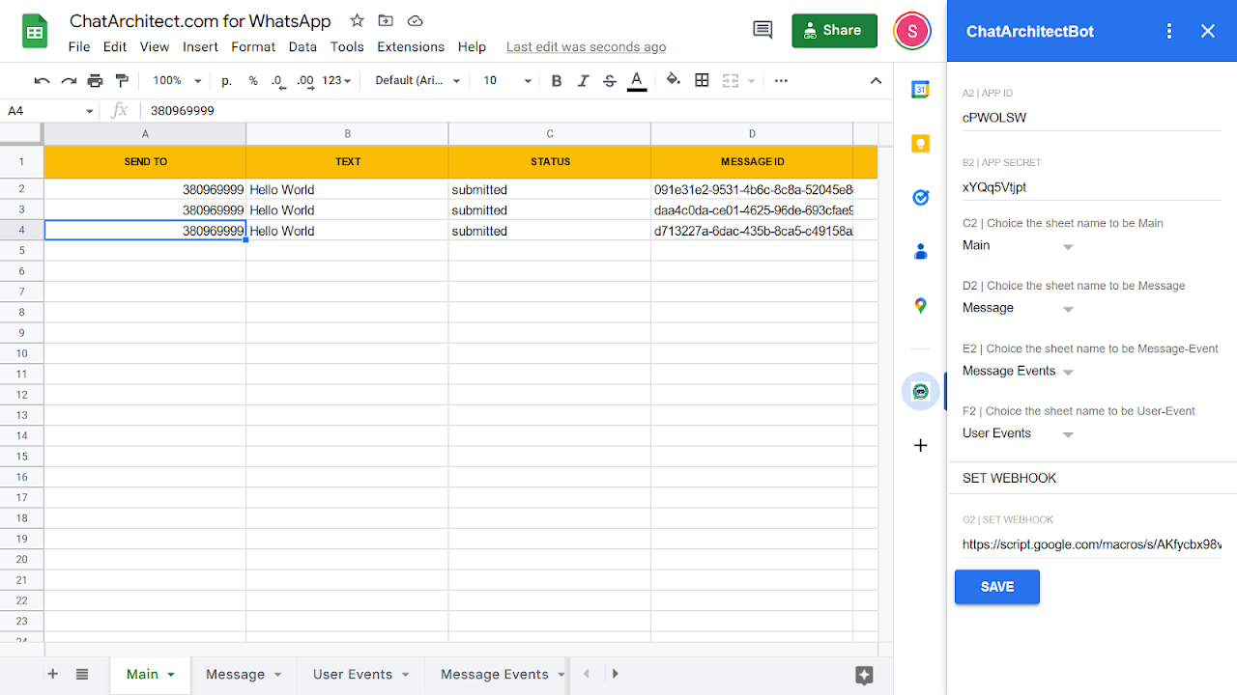
Task: Close the ChatArchitectBot panel
Action: coord(1208,31)
